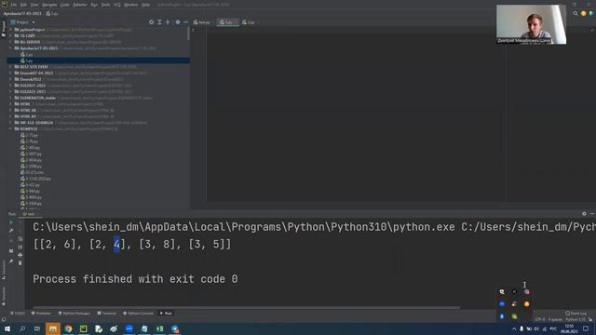Toggle the Favorites vertical side tab
Viewport: 596px width, 335px height.
point(4,296)
